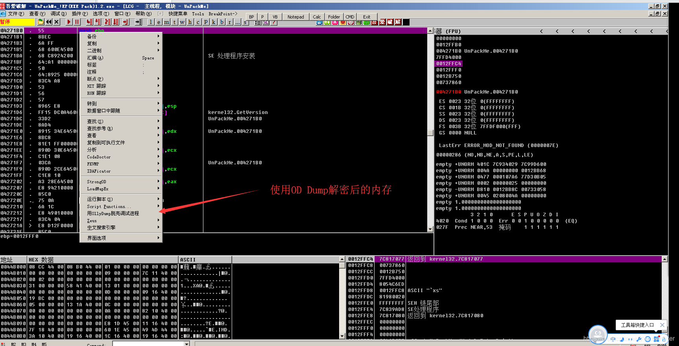
Task: Open CPU window with 'c' button
Action: click(x=198, y=22)
